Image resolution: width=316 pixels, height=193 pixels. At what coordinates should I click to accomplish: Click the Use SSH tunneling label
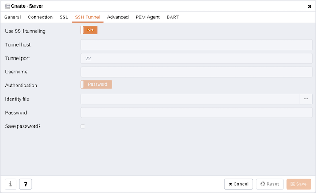pos(25,31)
